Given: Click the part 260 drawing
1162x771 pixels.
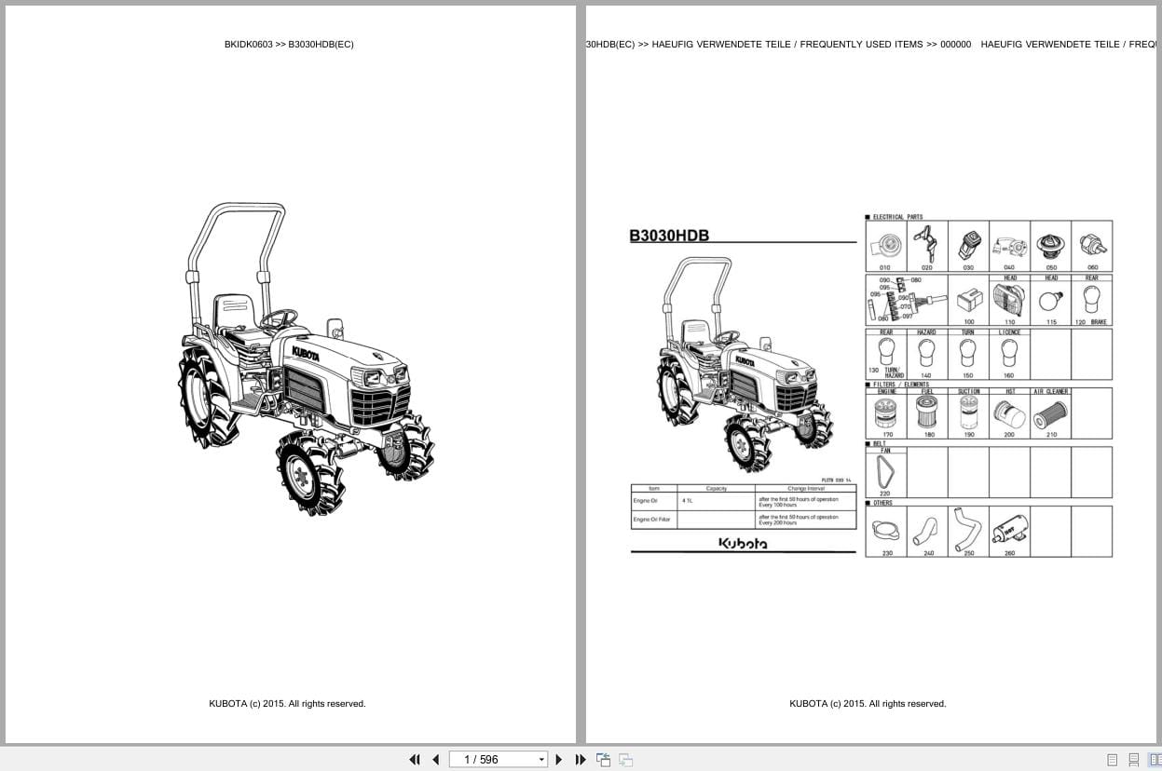Looking at the screenshot, I should 1009,532.
